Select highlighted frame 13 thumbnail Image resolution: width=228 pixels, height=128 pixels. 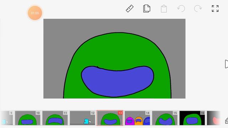click(110, 118)
